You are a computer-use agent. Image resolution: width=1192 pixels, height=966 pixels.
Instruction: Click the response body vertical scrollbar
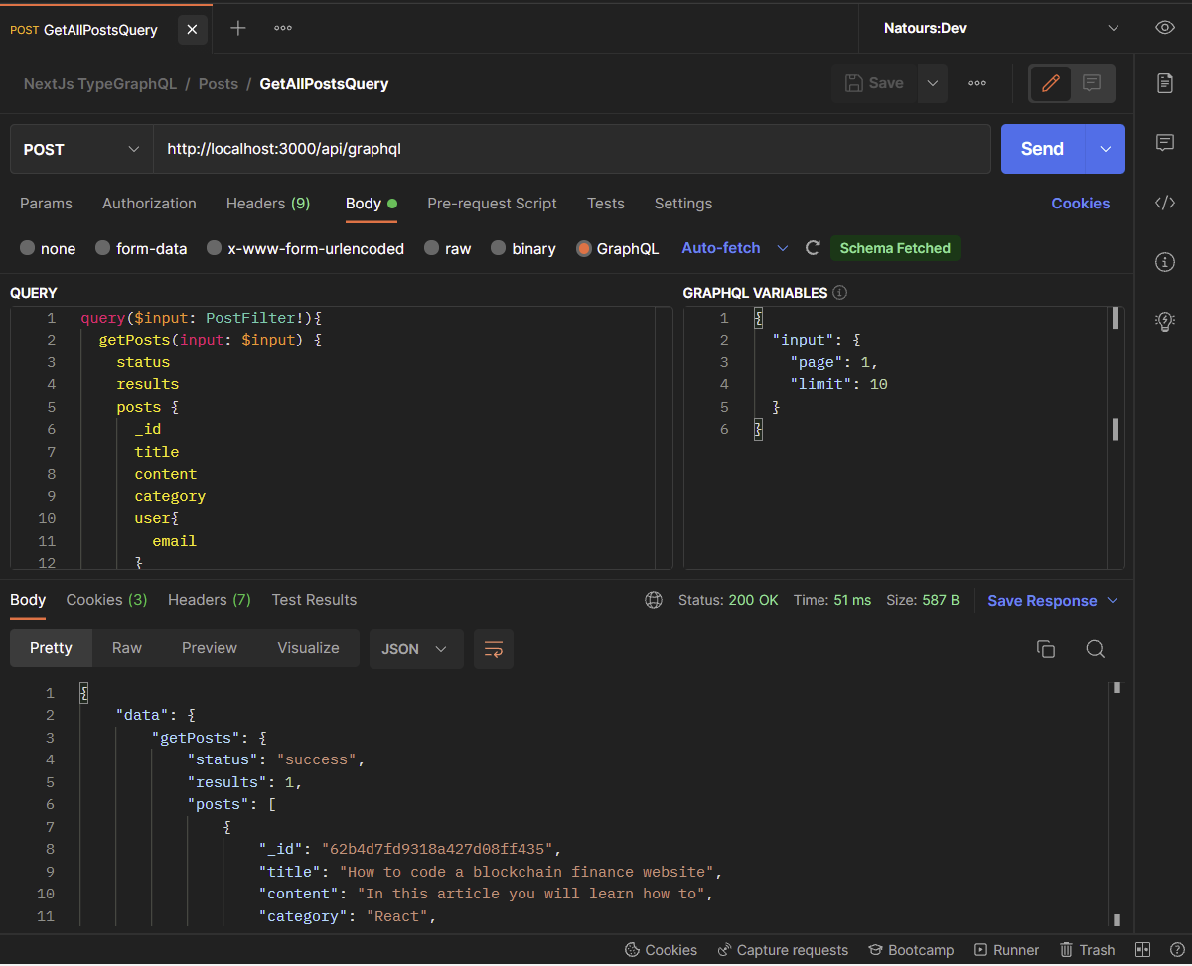point(1117,804)
